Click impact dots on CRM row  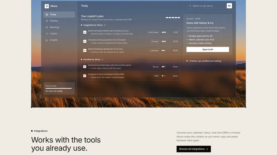coord(164,76)
